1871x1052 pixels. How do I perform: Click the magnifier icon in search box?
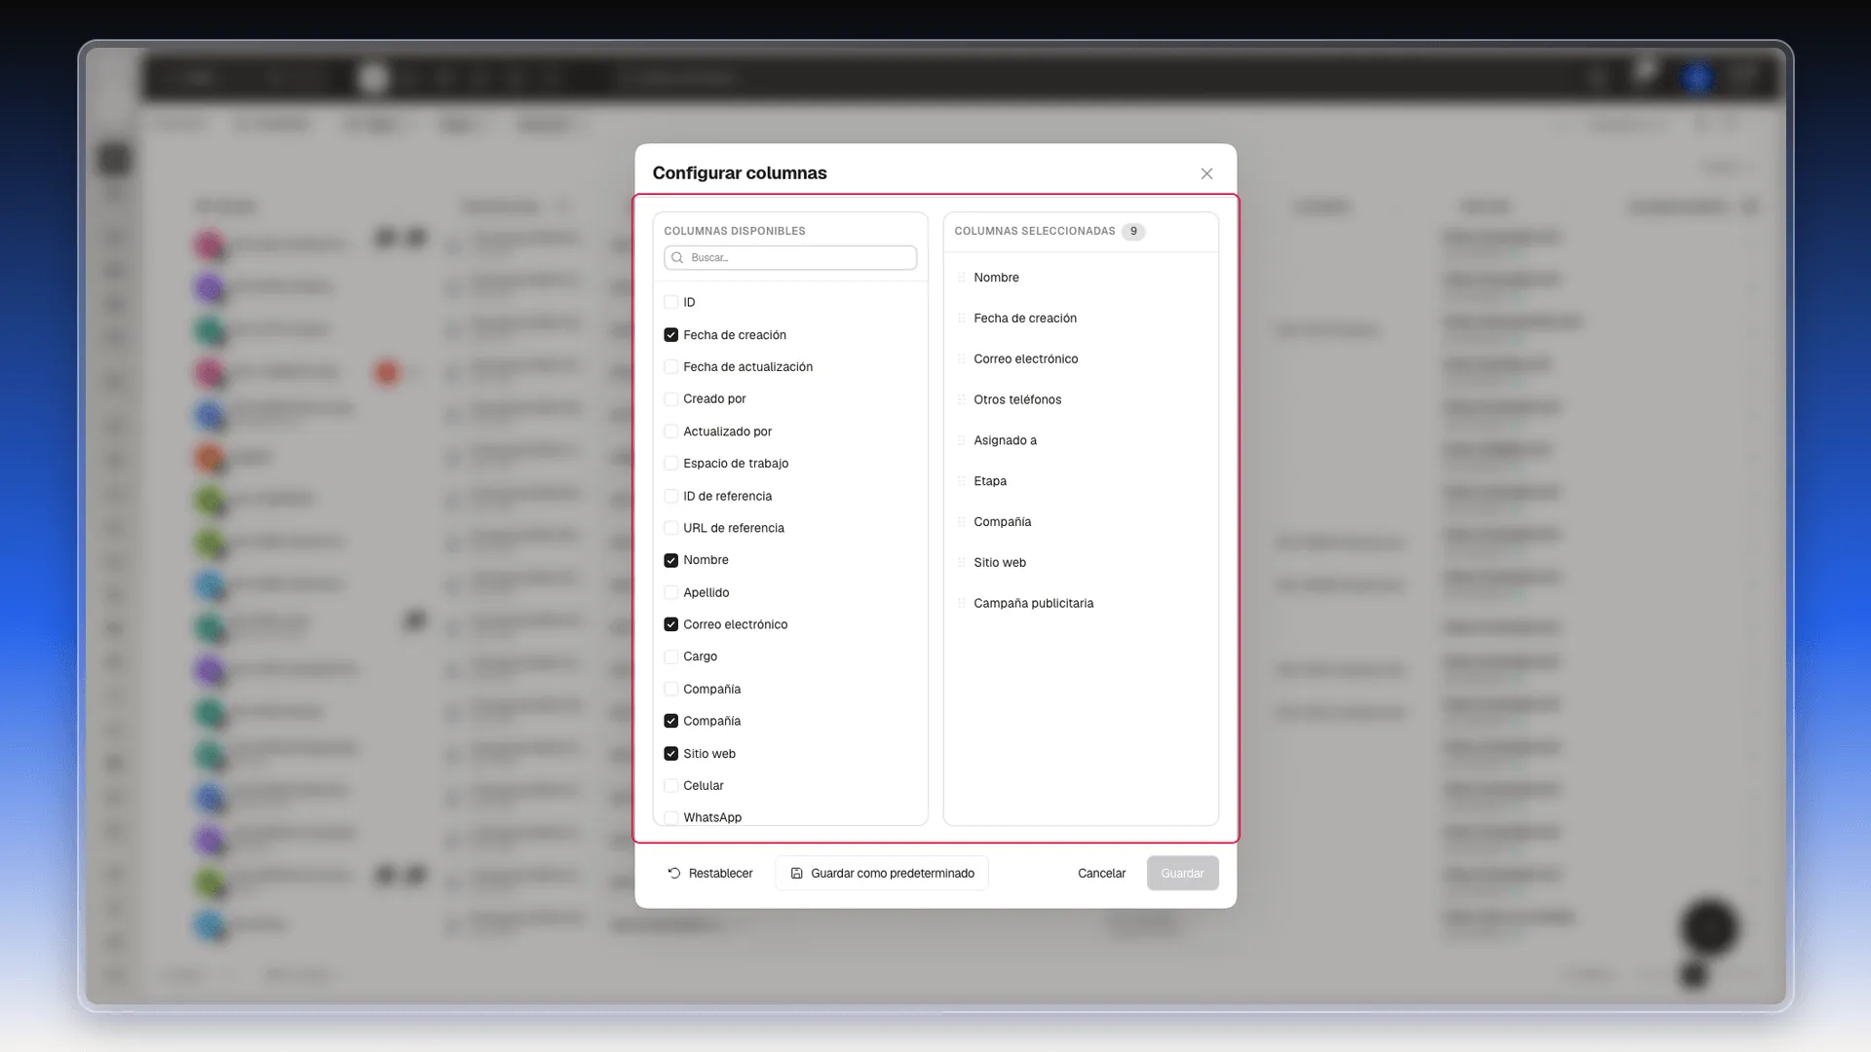677,258
